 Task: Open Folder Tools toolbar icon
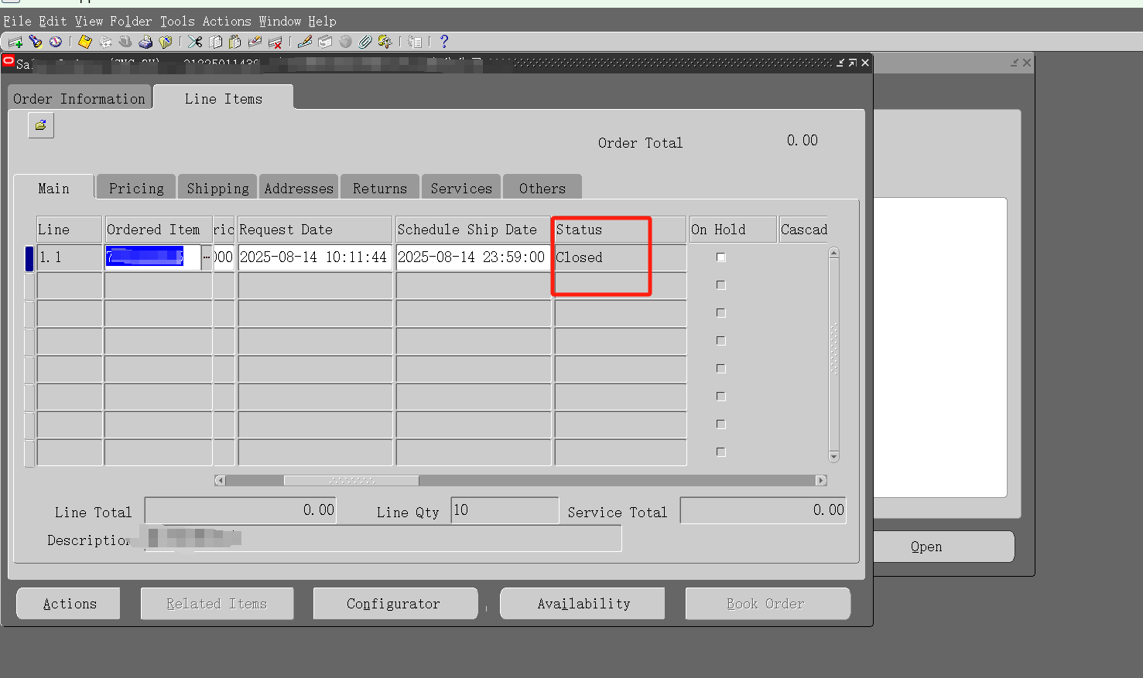(385, 42)
